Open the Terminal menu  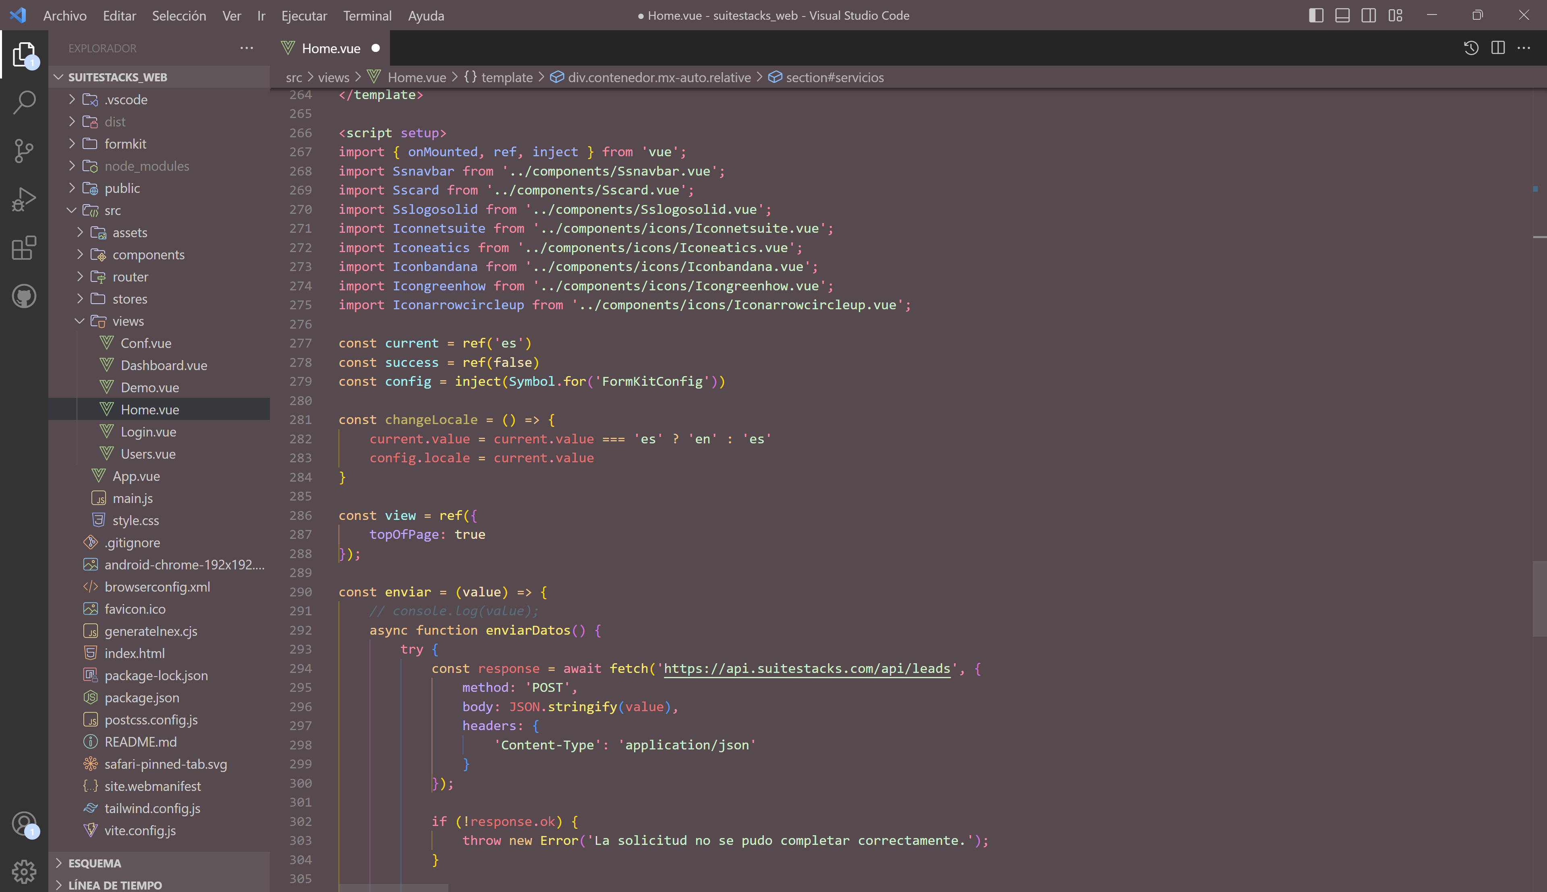(367, 15)
